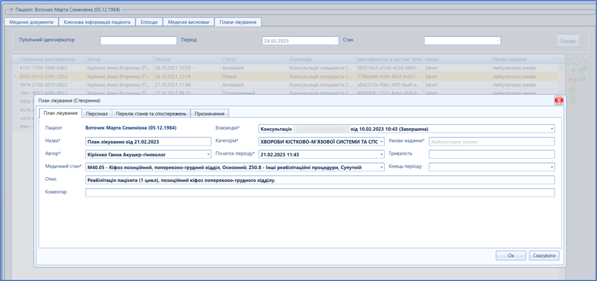Viewport: 597px width, 281px height.
Task: Open the Початок періоду date dropdown
Action: point(381,154)
